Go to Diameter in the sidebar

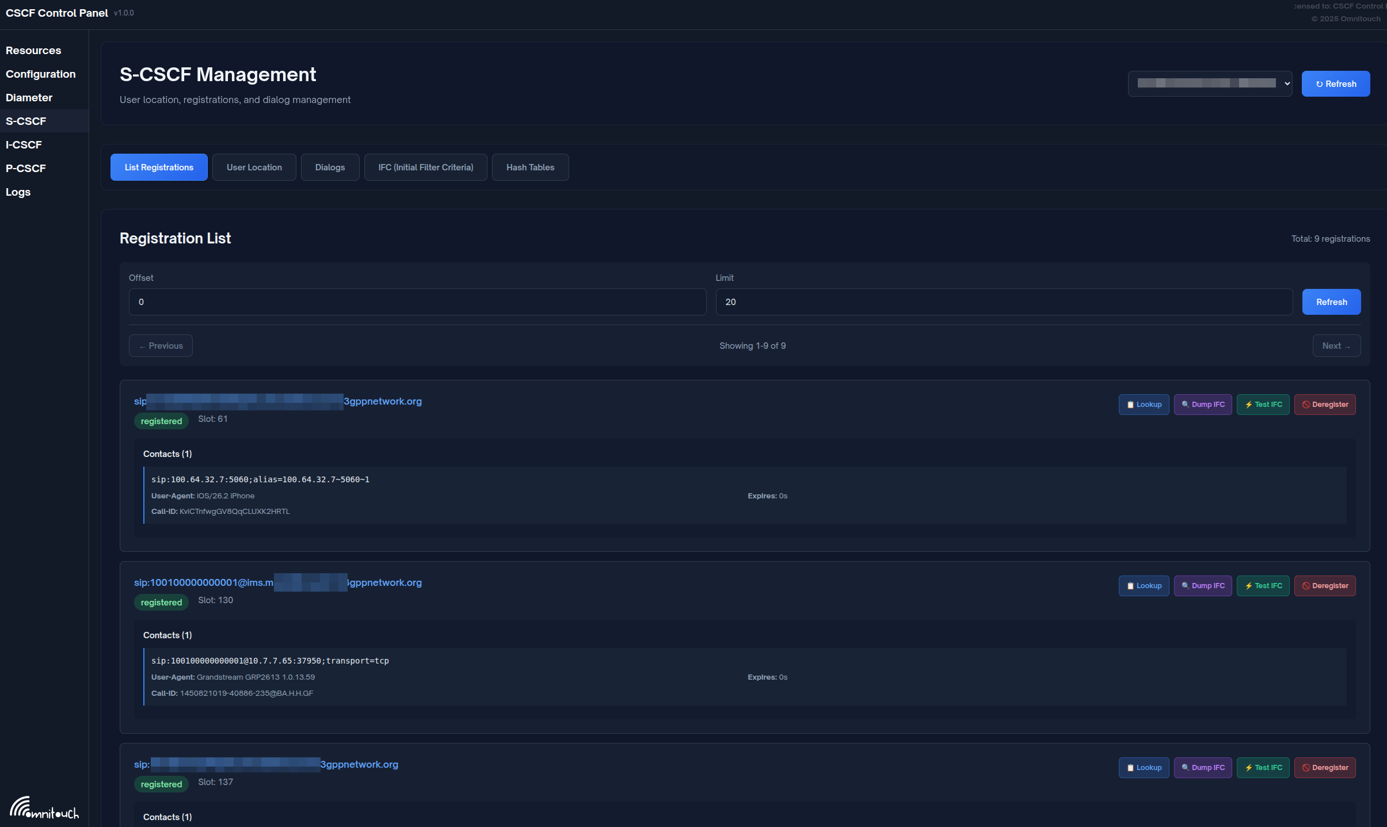(x=29, y=98)
